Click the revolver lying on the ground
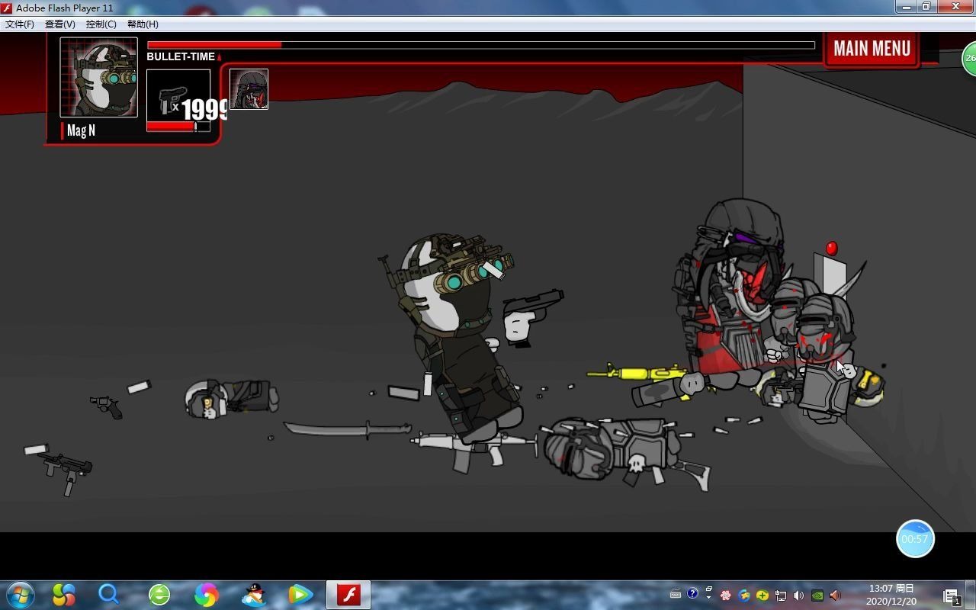The image size is (976, 610). click(107, 406)
